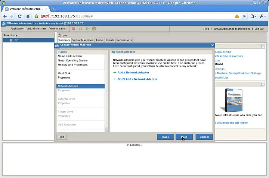Switch to the Summary tab
Screen dimensions: 269x178
pos(64,40)
